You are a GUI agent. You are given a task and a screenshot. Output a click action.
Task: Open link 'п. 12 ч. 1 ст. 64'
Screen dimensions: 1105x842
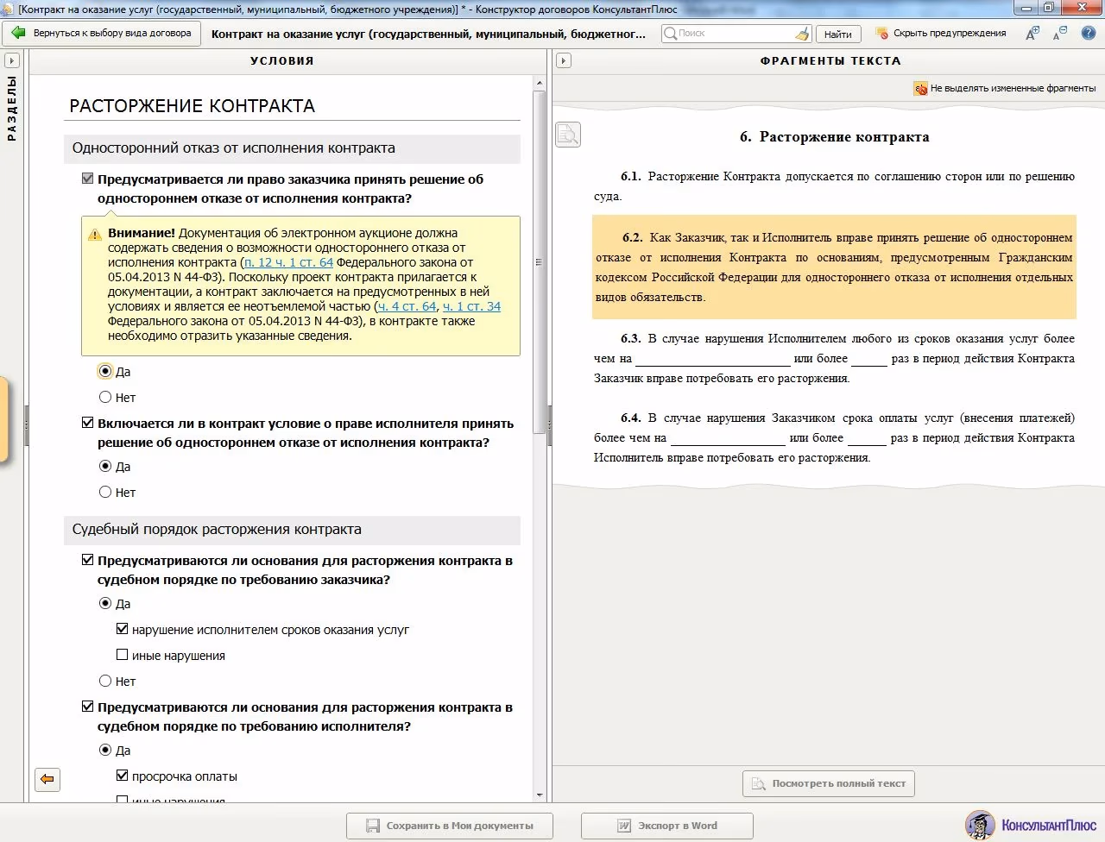(x=288, y=262)
